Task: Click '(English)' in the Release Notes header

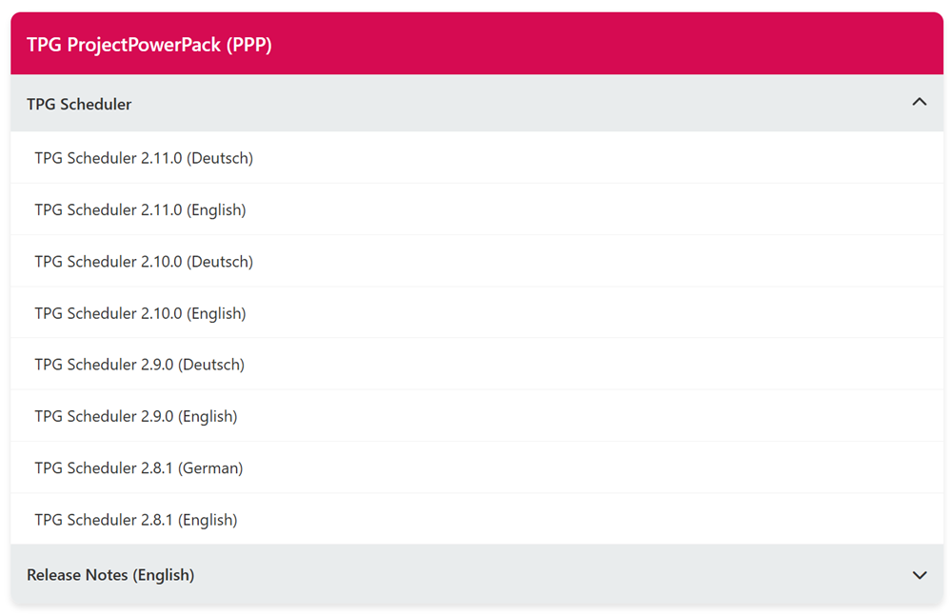Action: click(x=163, y=575)
